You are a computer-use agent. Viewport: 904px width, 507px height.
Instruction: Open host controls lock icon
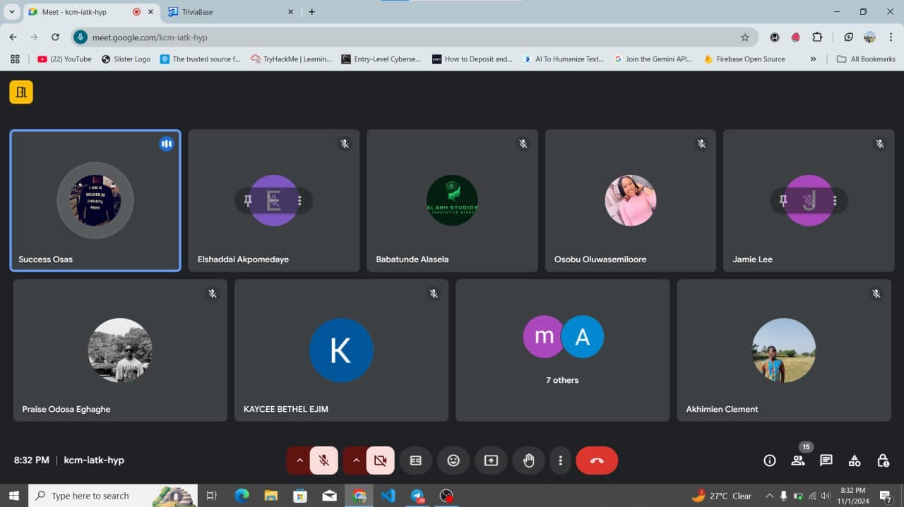pyautogui.click(x=883, y=460)
